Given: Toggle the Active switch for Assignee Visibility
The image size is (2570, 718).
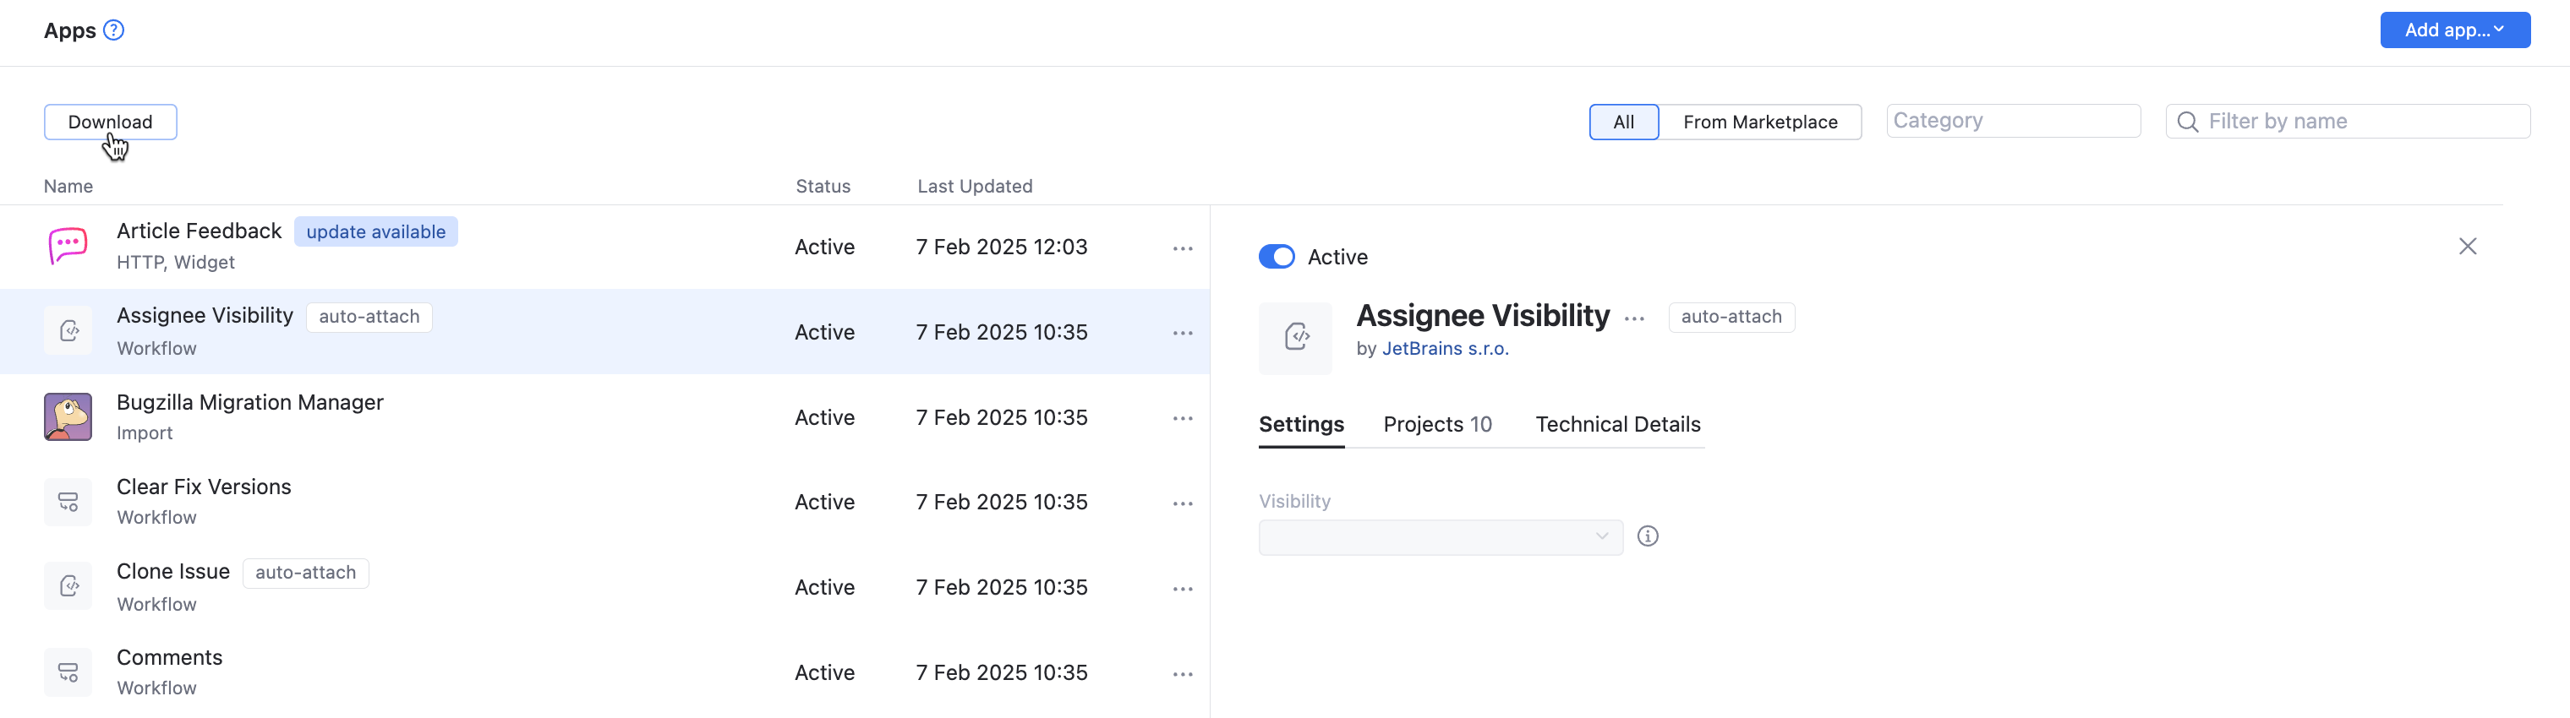Looking at the screenshot, I should pyautogui.click(x=1276, y=258).
